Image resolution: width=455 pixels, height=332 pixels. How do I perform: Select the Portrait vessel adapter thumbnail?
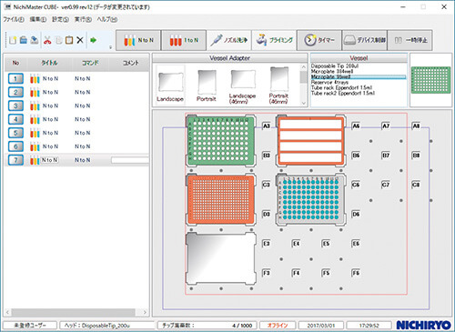207,86
